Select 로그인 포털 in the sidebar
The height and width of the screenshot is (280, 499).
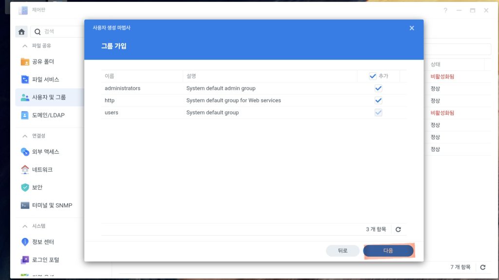45,260
